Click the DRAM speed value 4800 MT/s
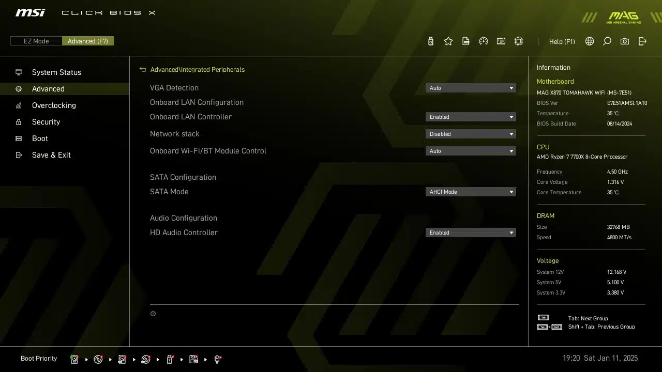The height and width of the screenshot is (372, 662). pyautogui.click(x=619, y=237)
